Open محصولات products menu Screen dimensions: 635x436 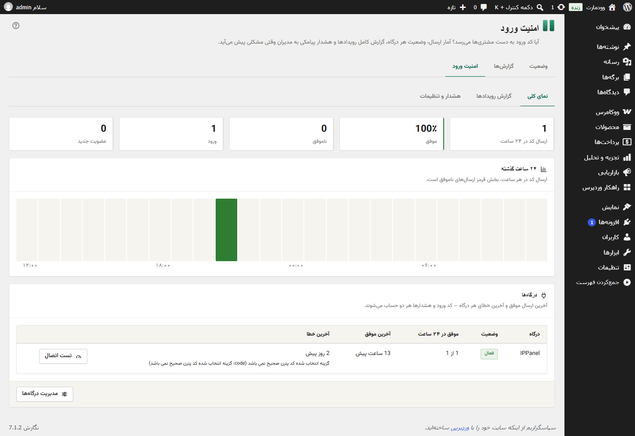(600, 127)
